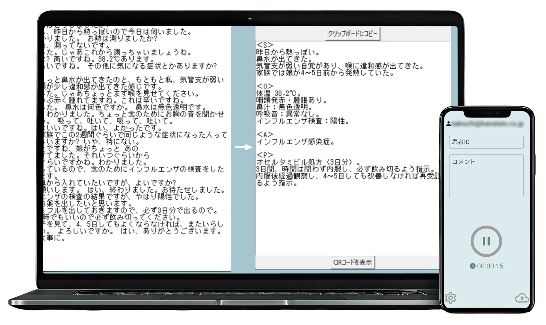The height and width of the screenshot is (325, 546).
Task: Pause the recording on the phone
Action: coord(486,241)
